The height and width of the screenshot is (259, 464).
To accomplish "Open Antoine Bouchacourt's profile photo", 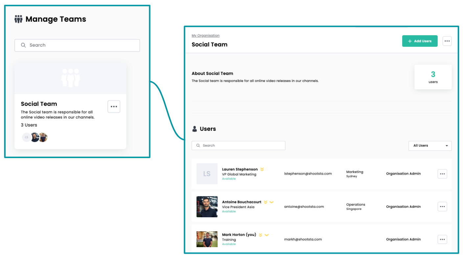I will 207,207.
